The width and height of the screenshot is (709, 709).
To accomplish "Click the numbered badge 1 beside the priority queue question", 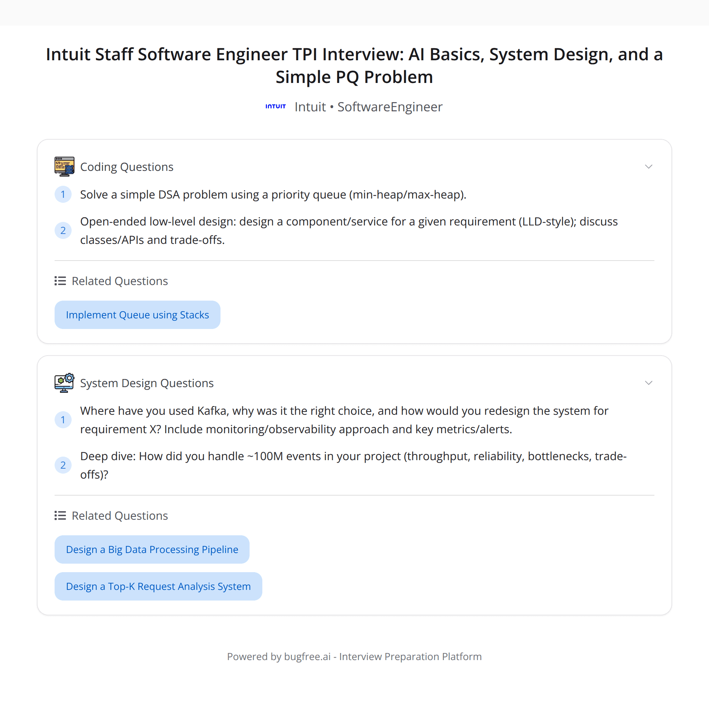I will (x=63, y=195).
